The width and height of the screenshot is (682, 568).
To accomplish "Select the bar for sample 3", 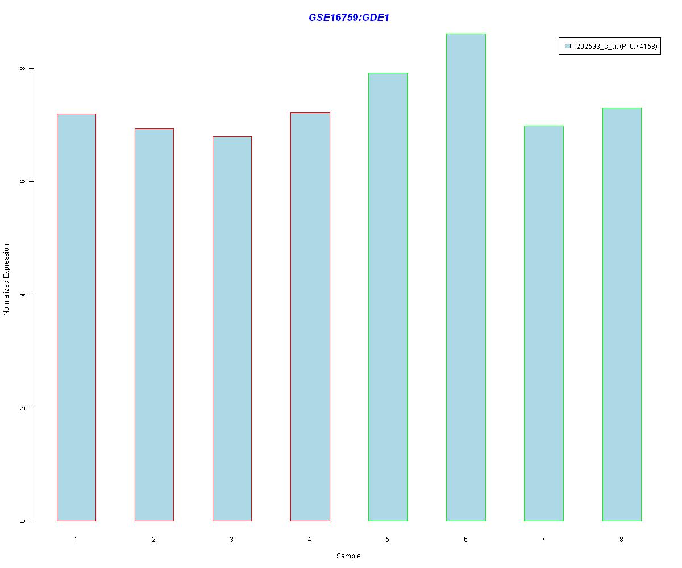I will pos(232,329).
